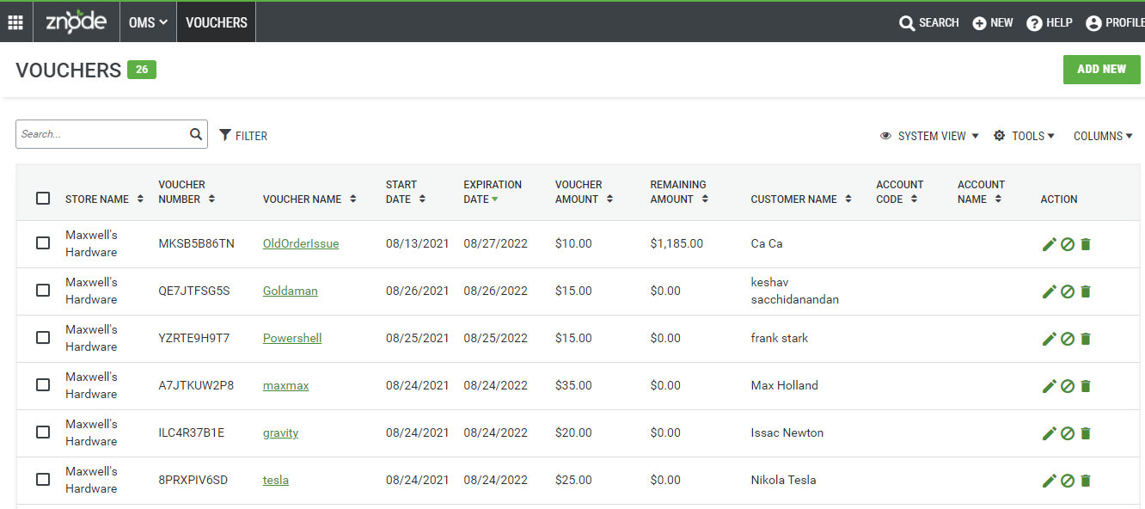Open the System View dropdown

coord(929,136)
